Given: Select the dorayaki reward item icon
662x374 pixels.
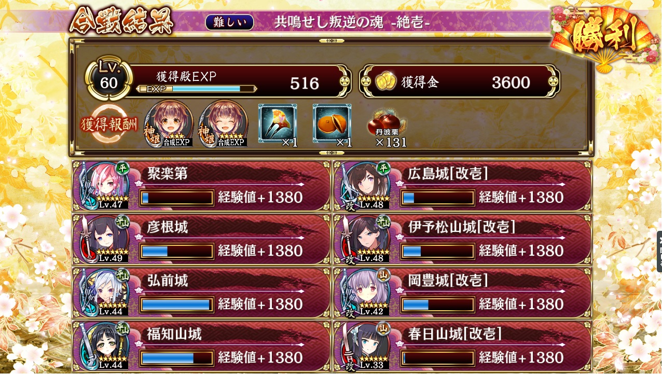Looking at the screenshot, I should tap(332, 123).
